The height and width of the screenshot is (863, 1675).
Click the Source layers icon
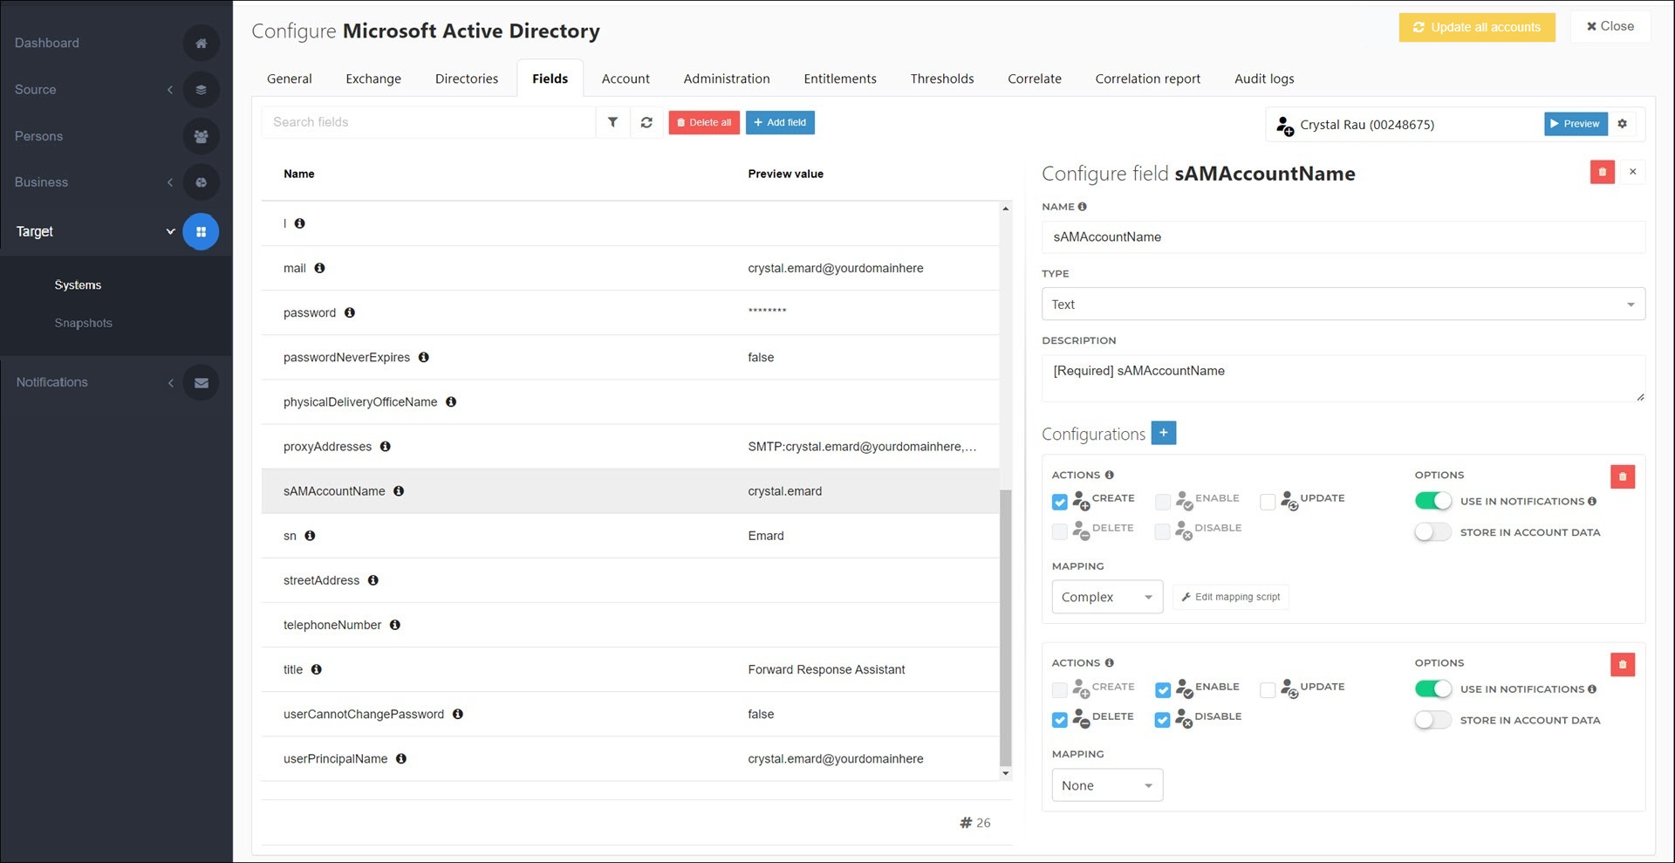coord(201,89)
